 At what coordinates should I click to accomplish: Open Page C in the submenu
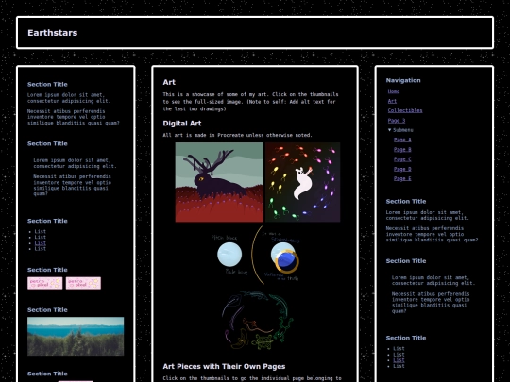point(402,159)
